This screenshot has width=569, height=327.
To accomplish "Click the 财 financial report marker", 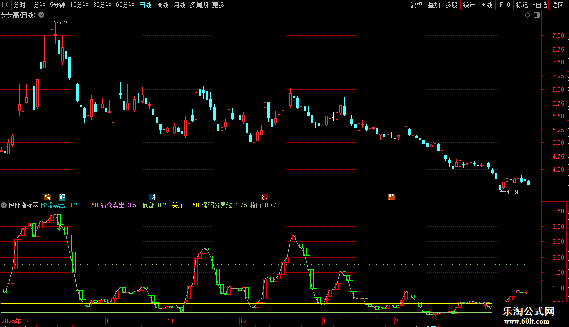I will tap(152, 197).
